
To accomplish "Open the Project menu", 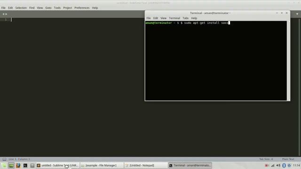I will (67, 8).
